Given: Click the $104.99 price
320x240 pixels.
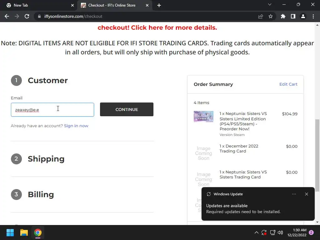Looking at the screenshot, I should [x=290, y=114].
